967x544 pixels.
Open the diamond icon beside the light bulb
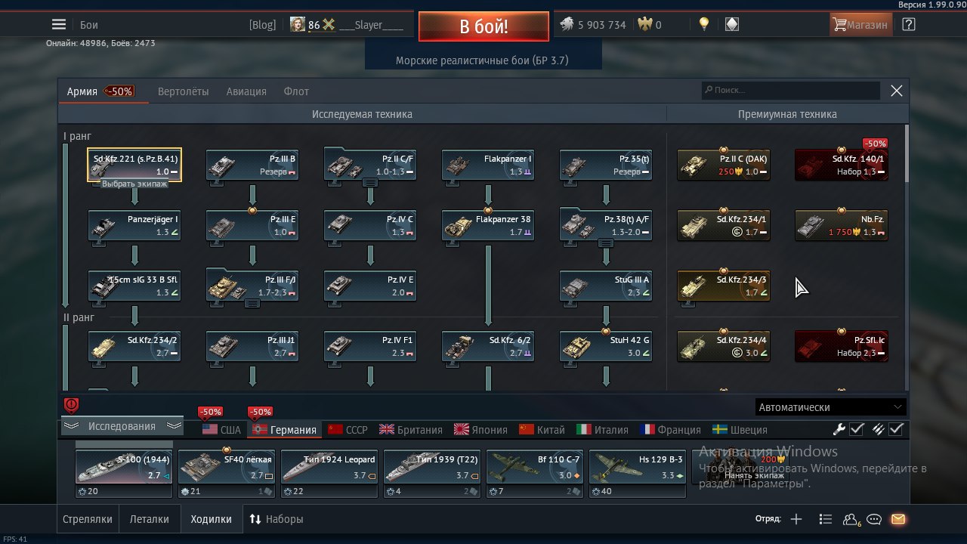click(731, 24)
